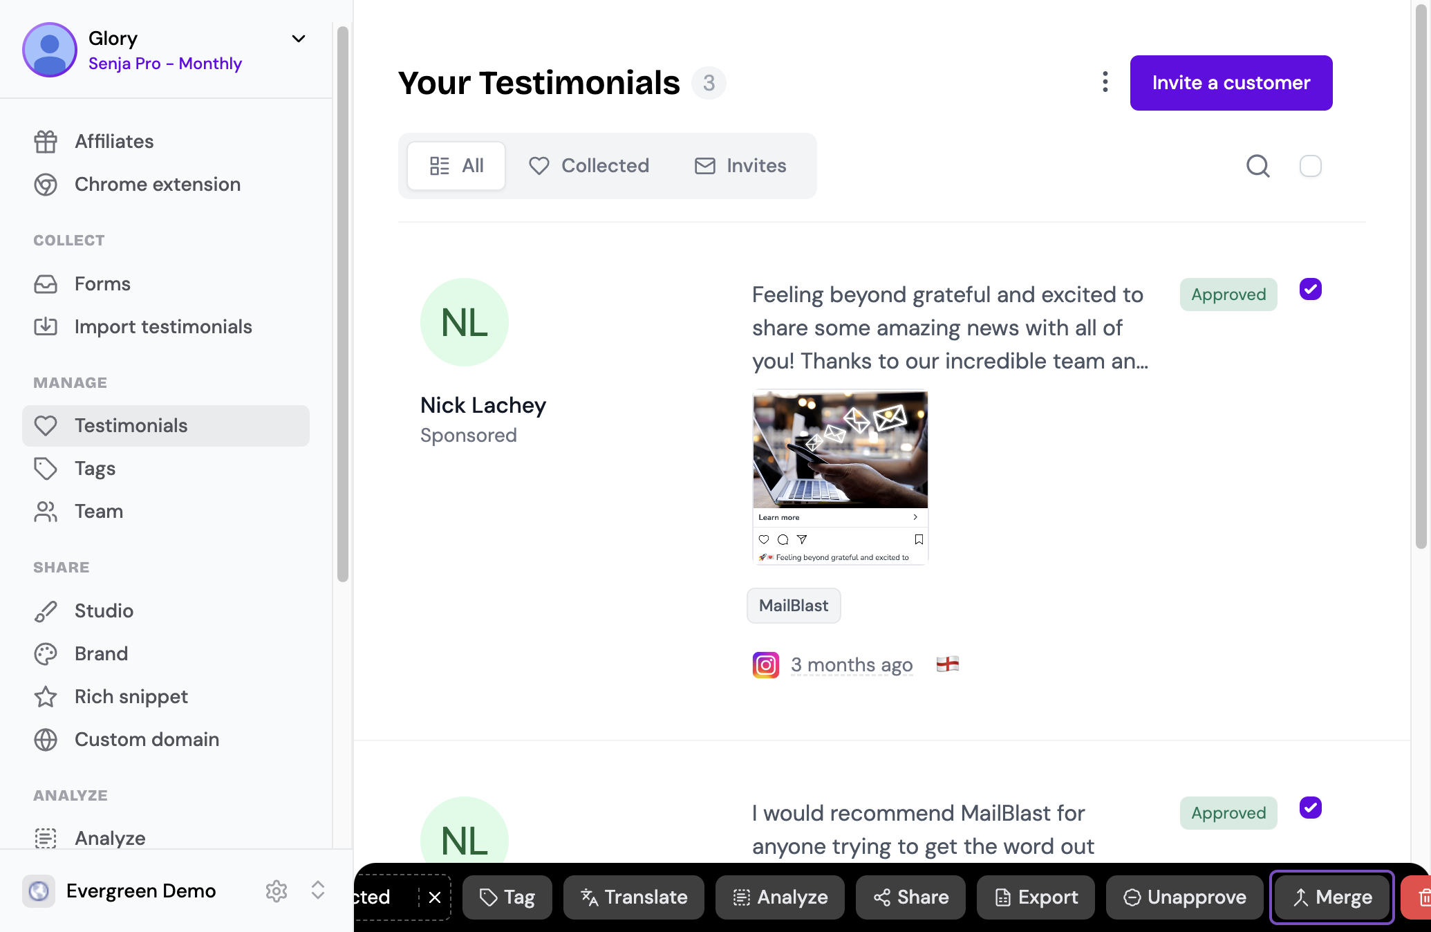Click the Instagram source icon
Image resolution: width=1431 pixels, height=932 pixels.
[x=766, y=664]
